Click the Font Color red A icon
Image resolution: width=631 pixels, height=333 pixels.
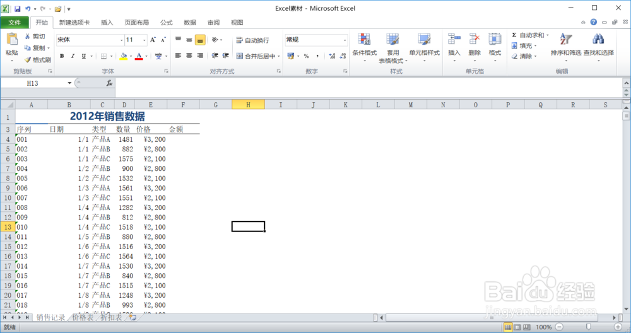coord(139,56)
